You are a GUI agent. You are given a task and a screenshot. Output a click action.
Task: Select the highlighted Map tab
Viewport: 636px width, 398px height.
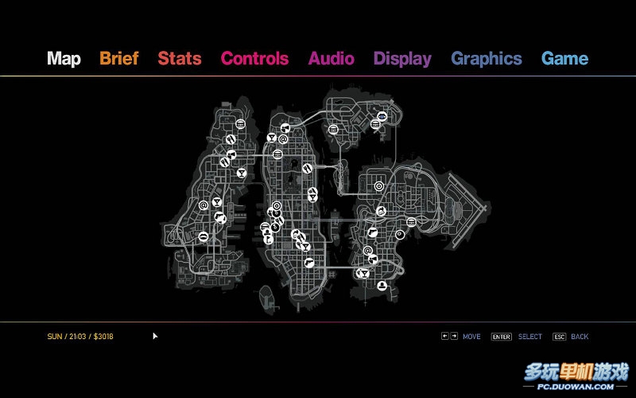[x=64, y=58]
